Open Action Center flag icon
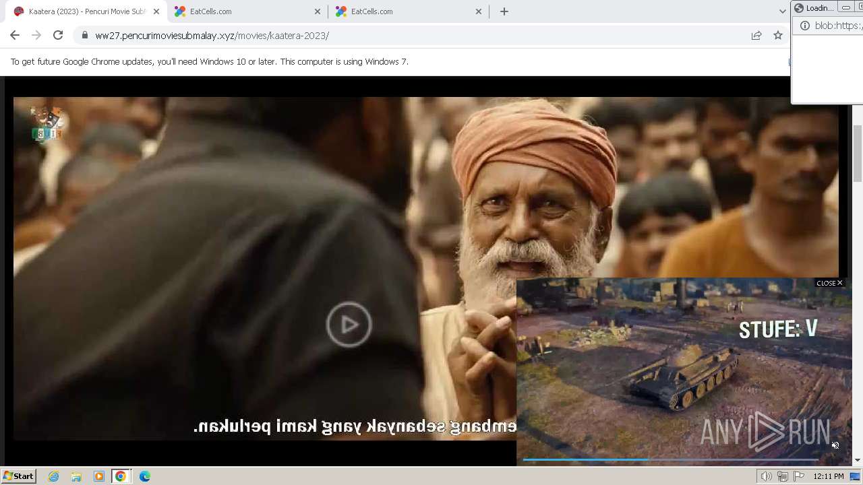863x485 pixels. coord(799,476)
